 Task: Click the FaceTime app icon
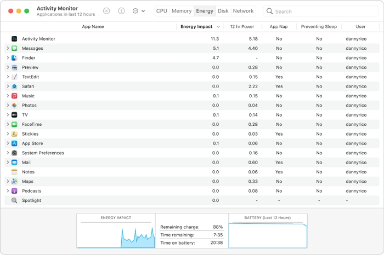pos(14,124)
